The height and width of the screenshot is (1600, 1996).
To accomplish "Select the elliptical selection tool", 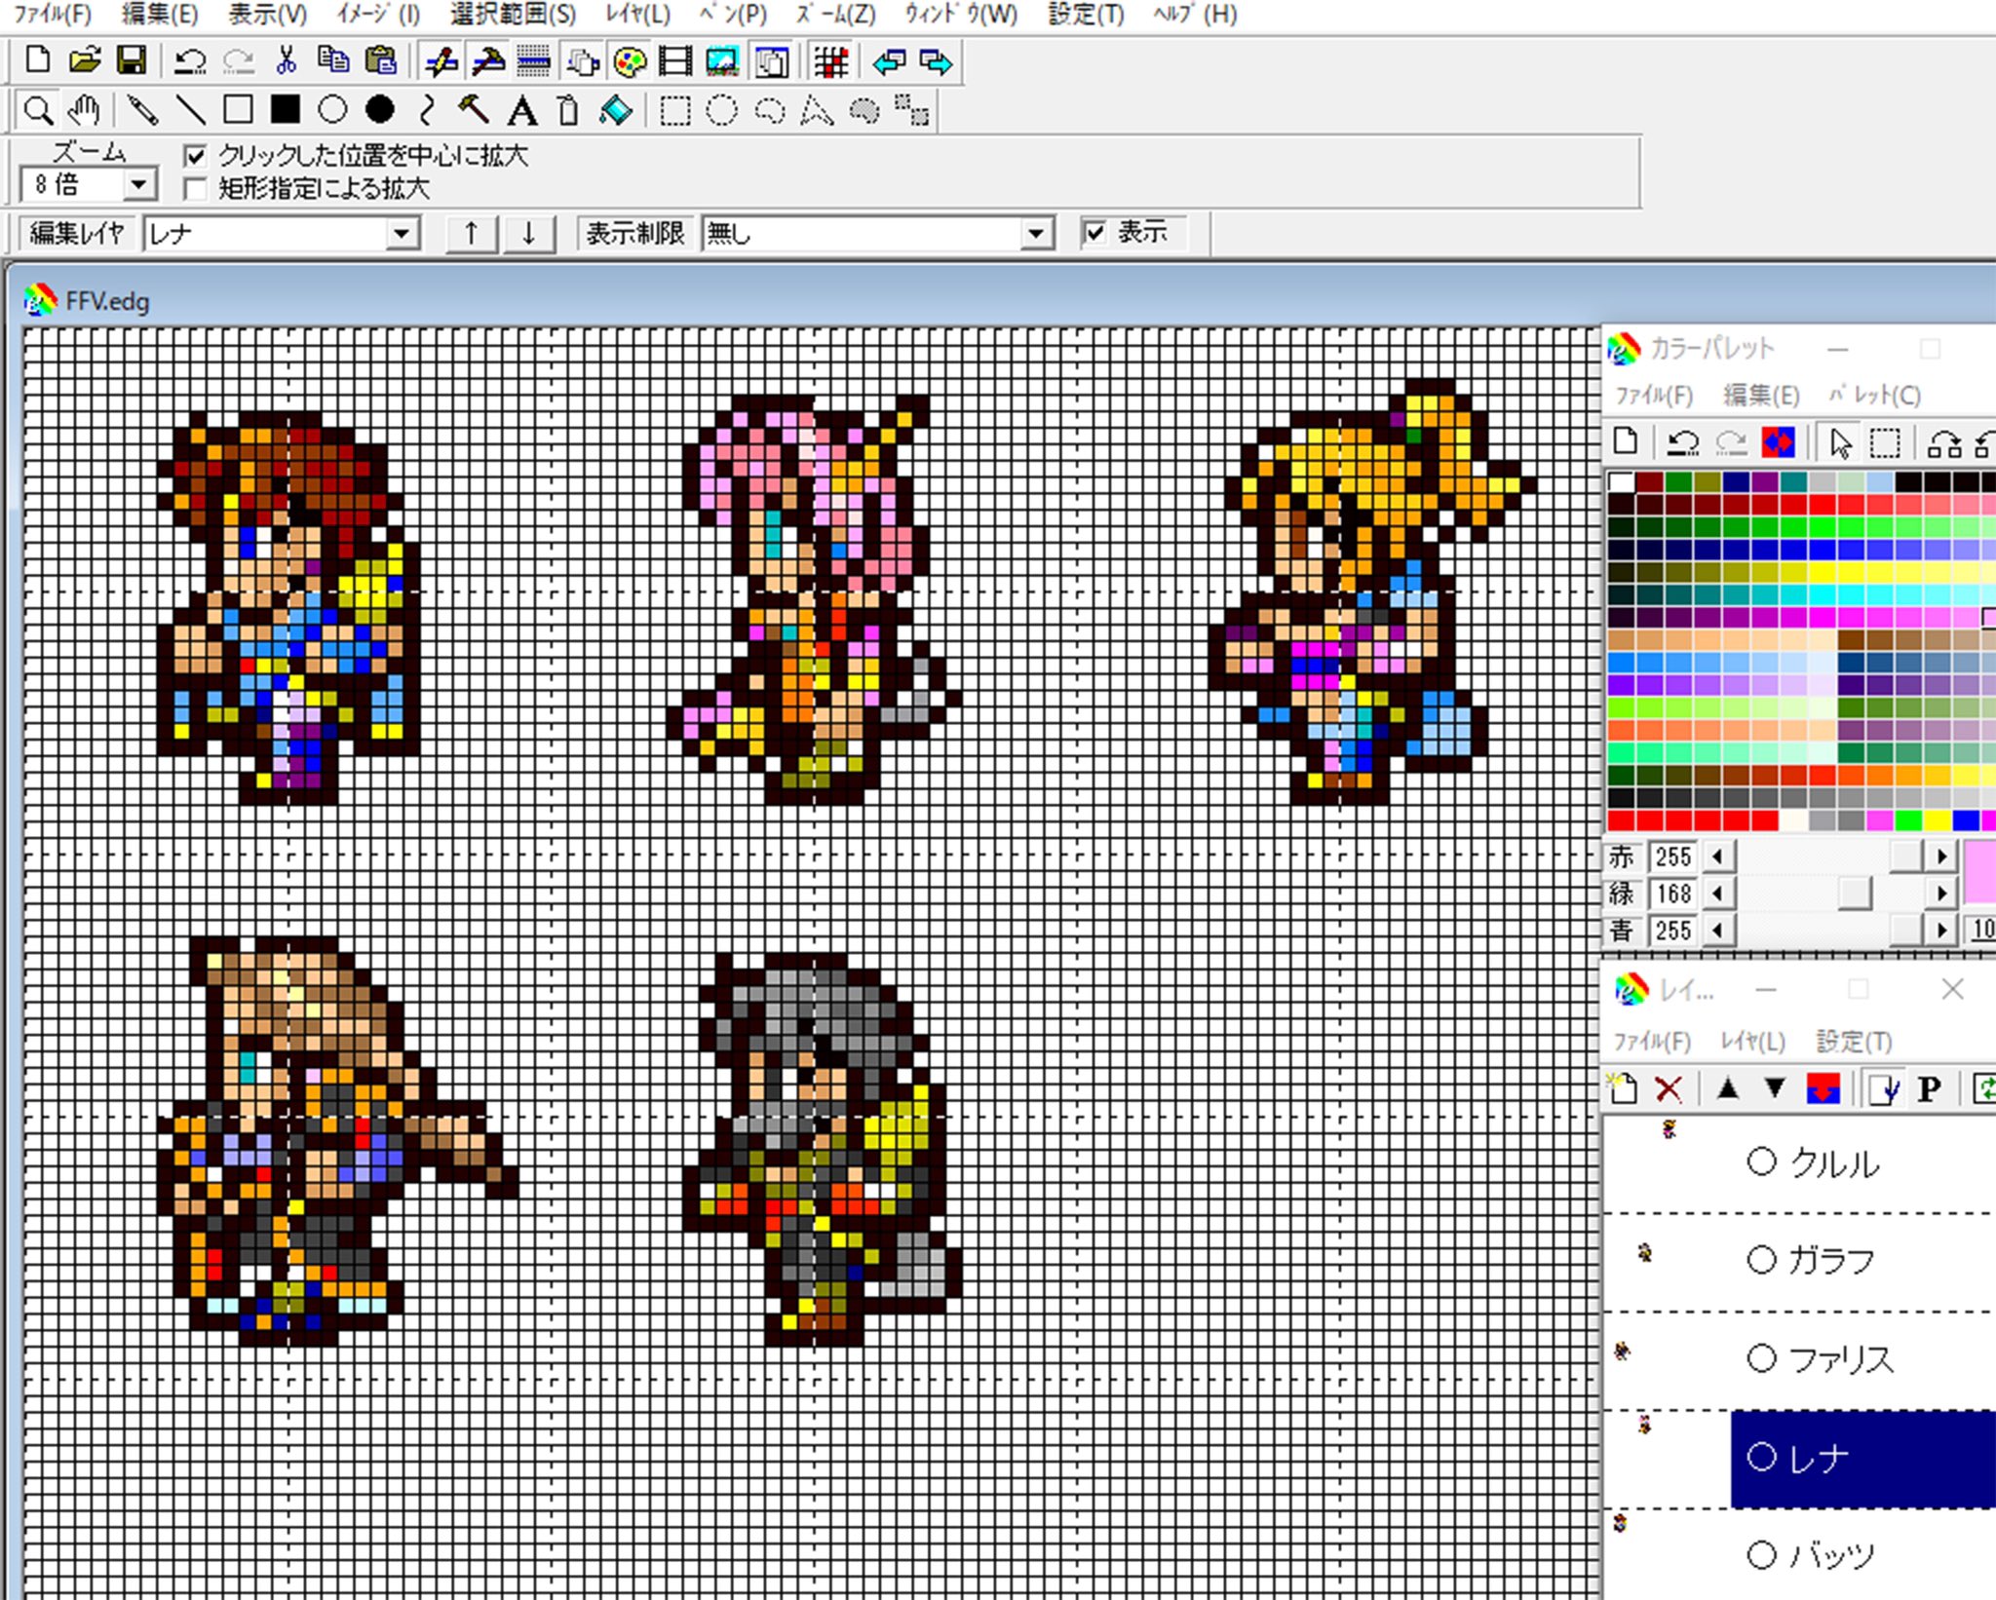I will pyautogui.click(x=721, y=111).
